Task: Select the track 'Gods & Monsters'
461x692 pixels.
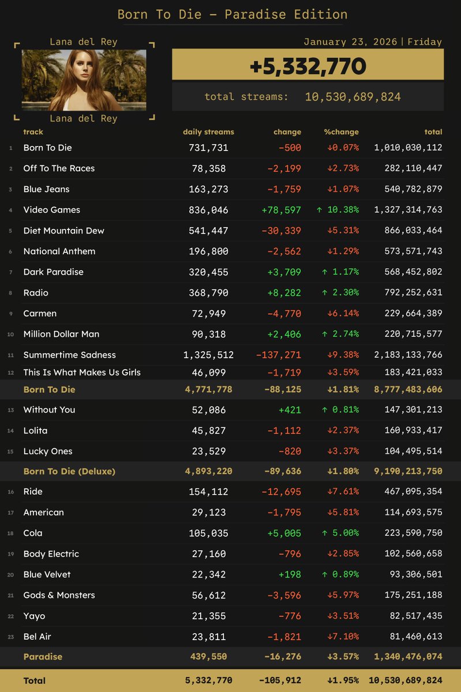Action: click(59, 596)
